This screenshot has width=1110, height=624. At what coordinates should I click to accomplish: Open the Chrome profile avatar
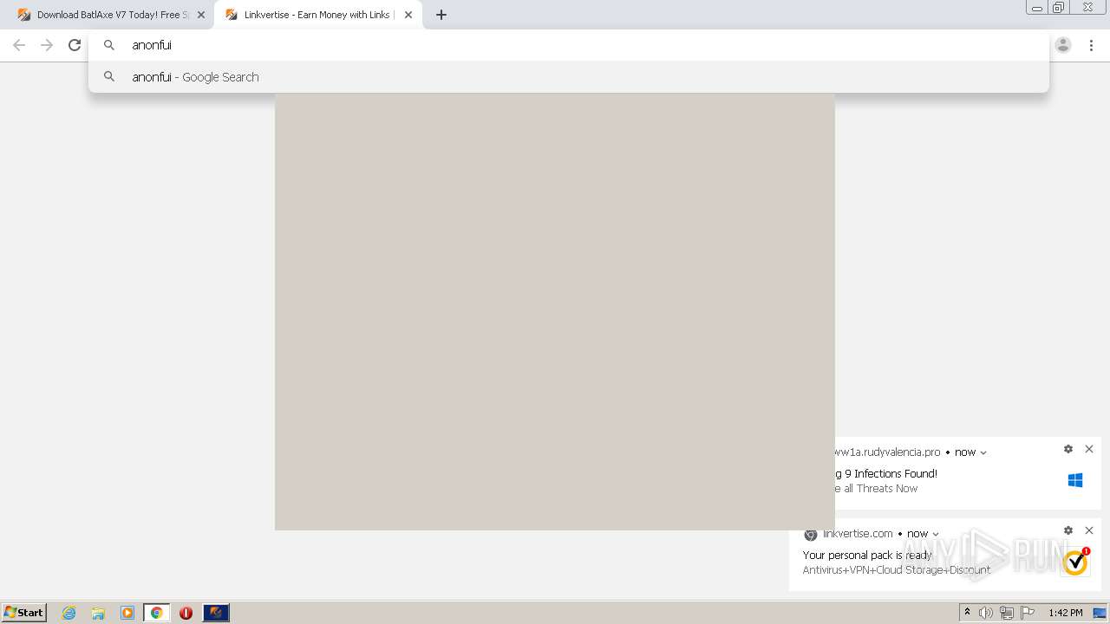(x=1063, y=45)
